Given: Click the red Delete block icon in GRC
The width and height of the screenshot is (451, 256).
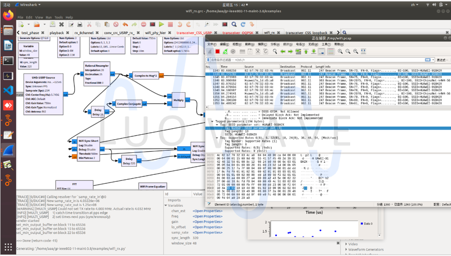Looking at the screenshot, I should click(x=115, y=24).
